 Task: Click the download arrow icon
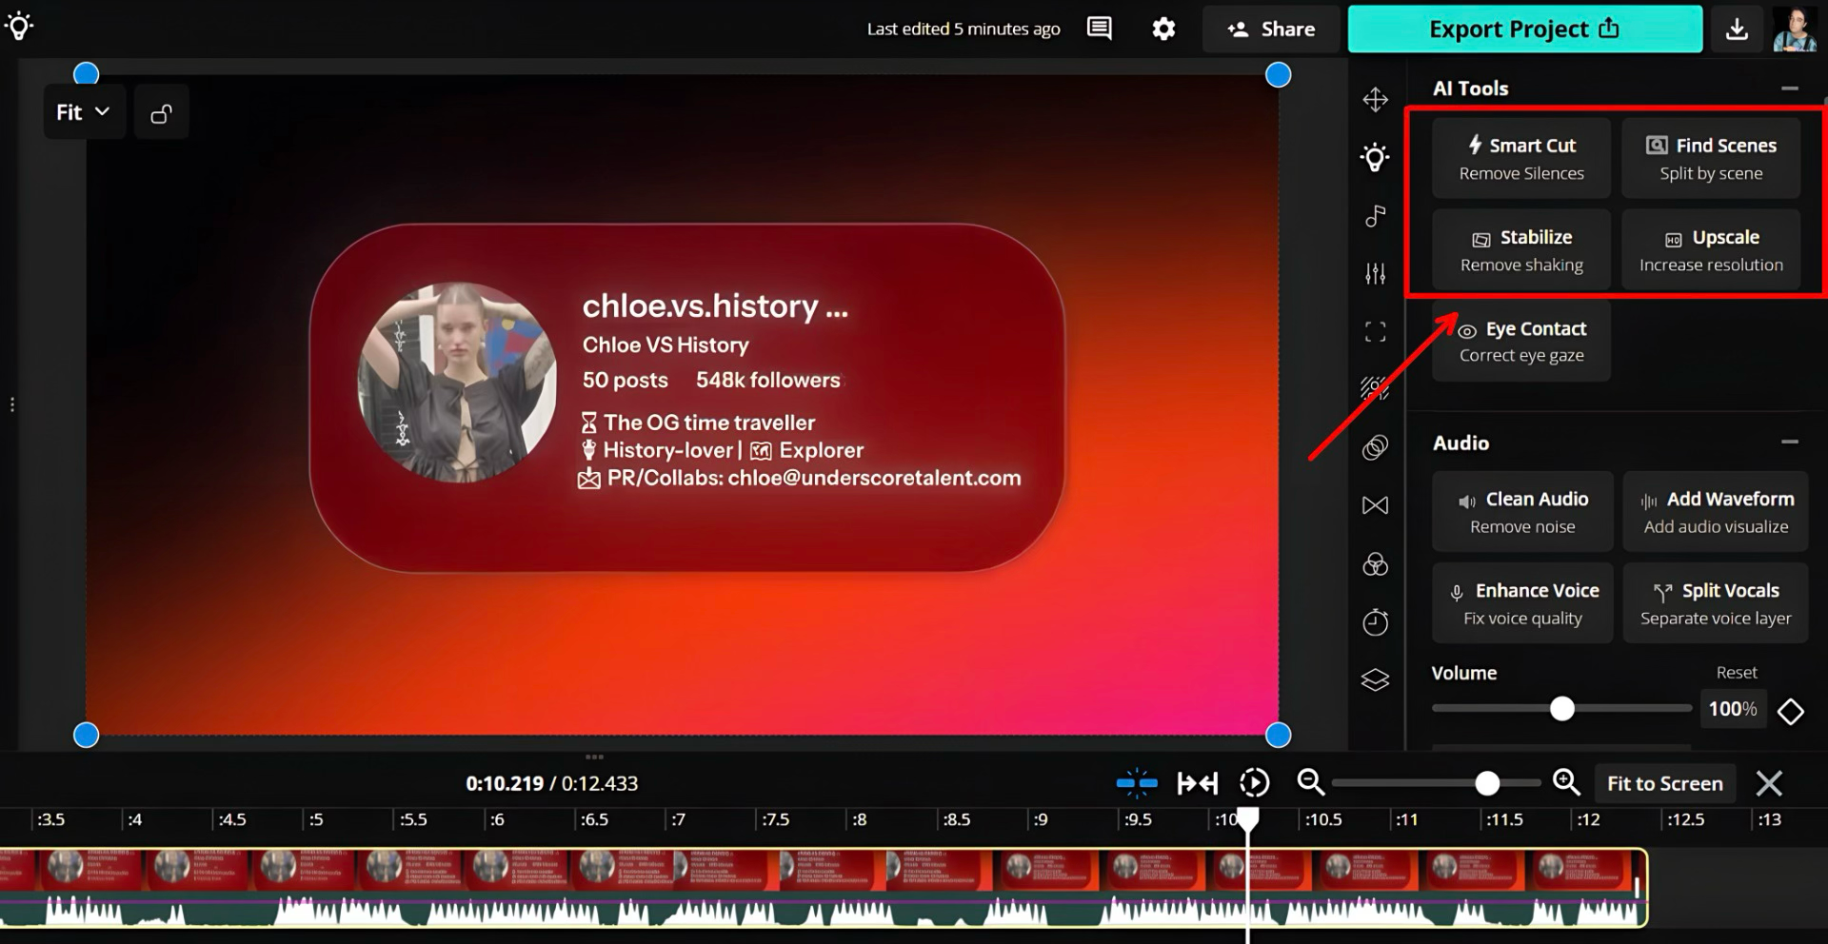point(1737,29)
